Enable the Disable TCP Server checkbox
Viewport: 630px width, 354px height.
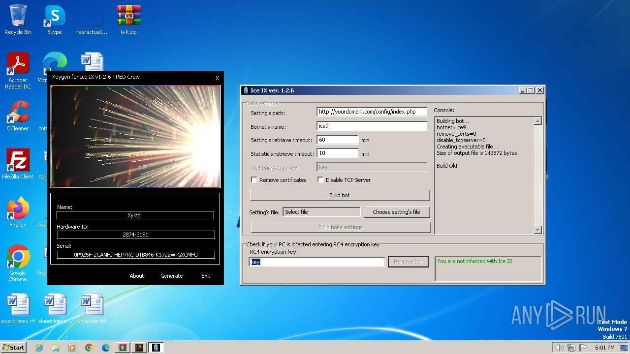pos(320,180)
